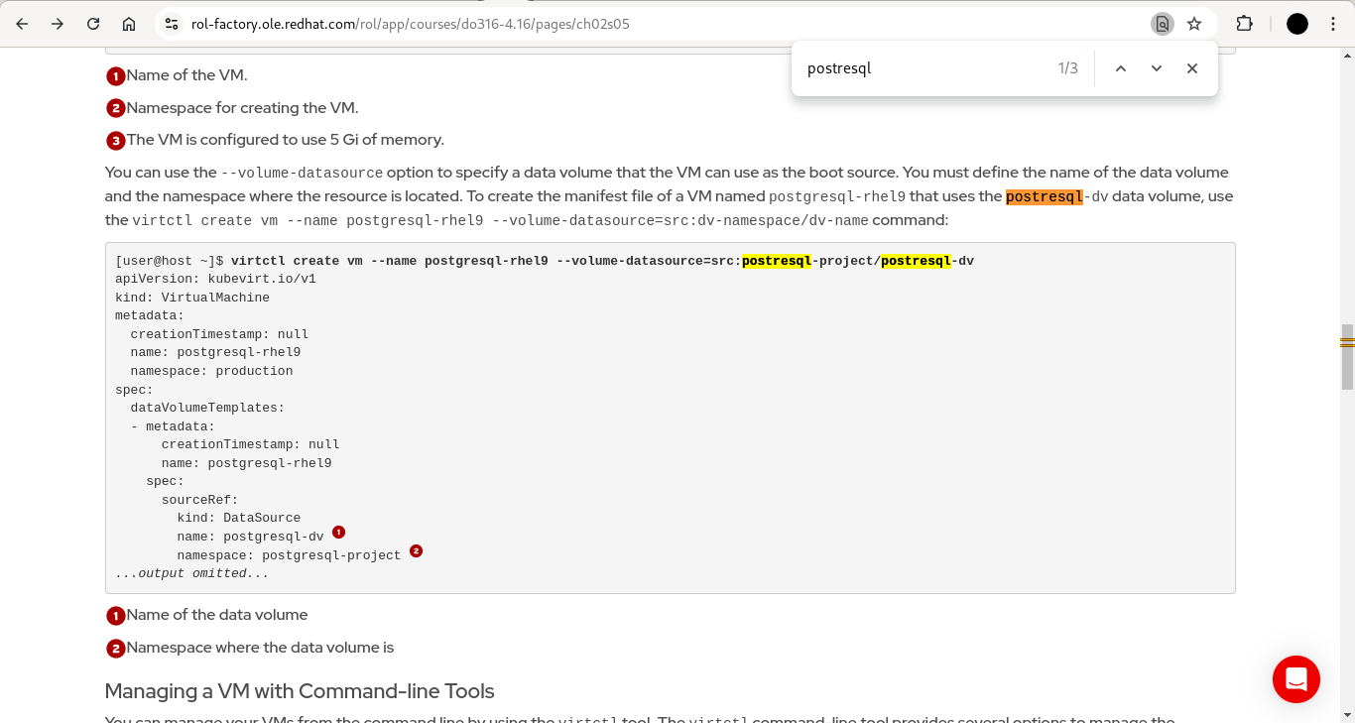Click the find-in-page icon in address bar
The width and height of the screenshot is (1355, 723).
point(1162,24)
